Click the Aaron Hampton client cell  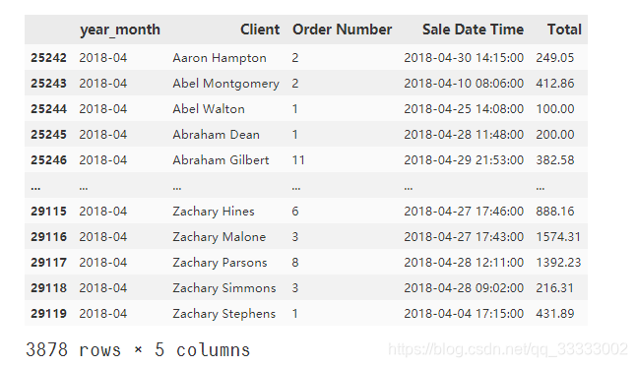click(220, 58)
